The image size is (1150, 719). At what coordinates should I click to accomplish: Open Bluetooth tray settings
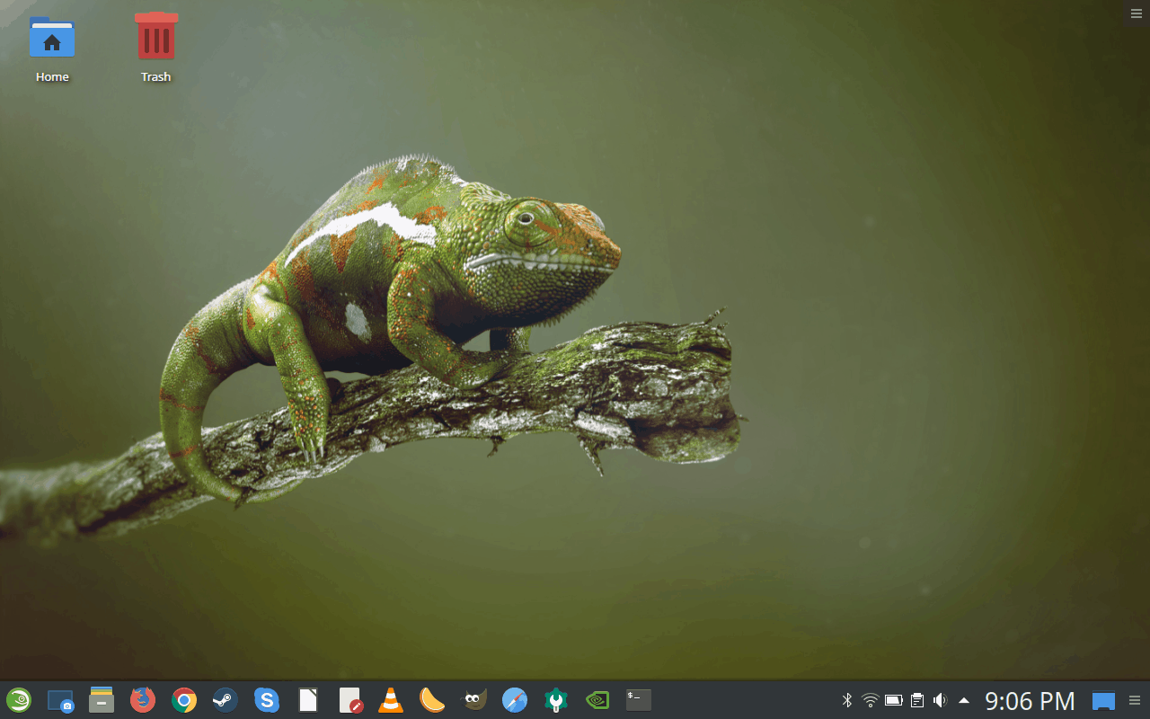pyautogui.click(x=847, y=700)
